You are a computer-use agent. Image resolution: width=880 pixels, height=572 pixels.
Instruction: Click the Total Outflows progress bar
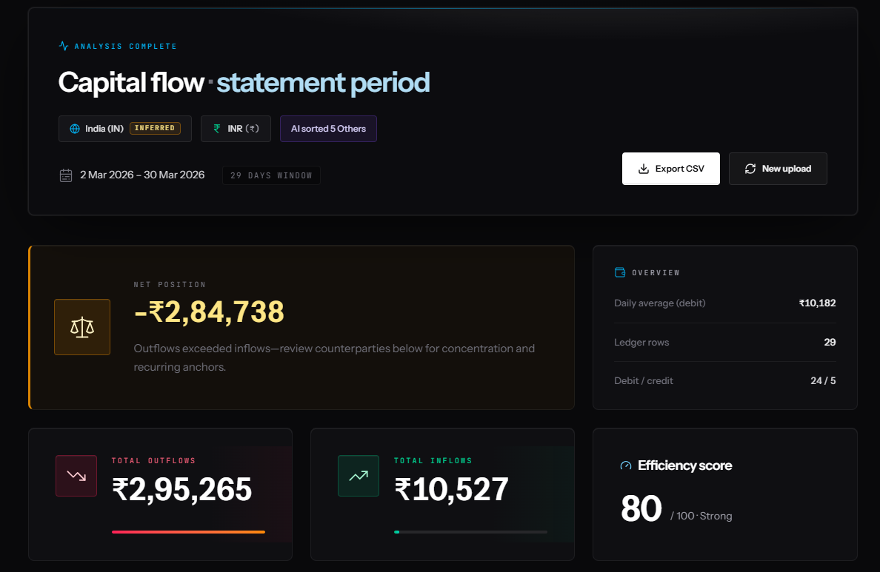[189, 531]
